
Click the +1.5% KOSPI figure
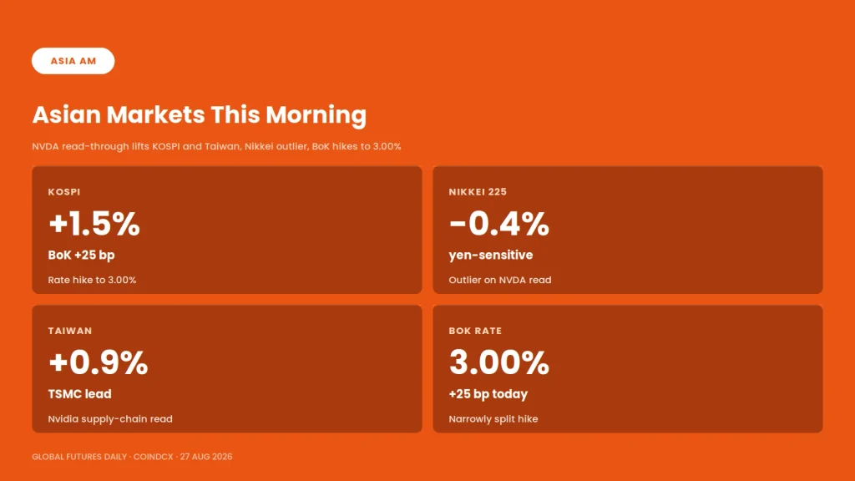click(x=94, y=224)
